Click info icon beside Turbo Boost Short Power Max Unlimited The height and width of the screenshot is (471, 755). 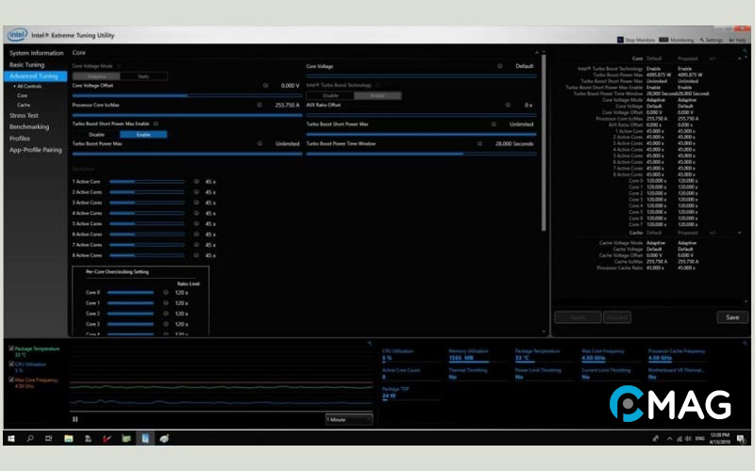[x=494, y=124]
